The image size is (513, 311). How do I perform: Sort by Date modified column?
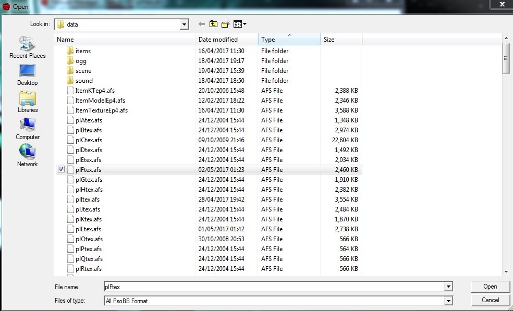pyautogui.click(x=226, y=39)
